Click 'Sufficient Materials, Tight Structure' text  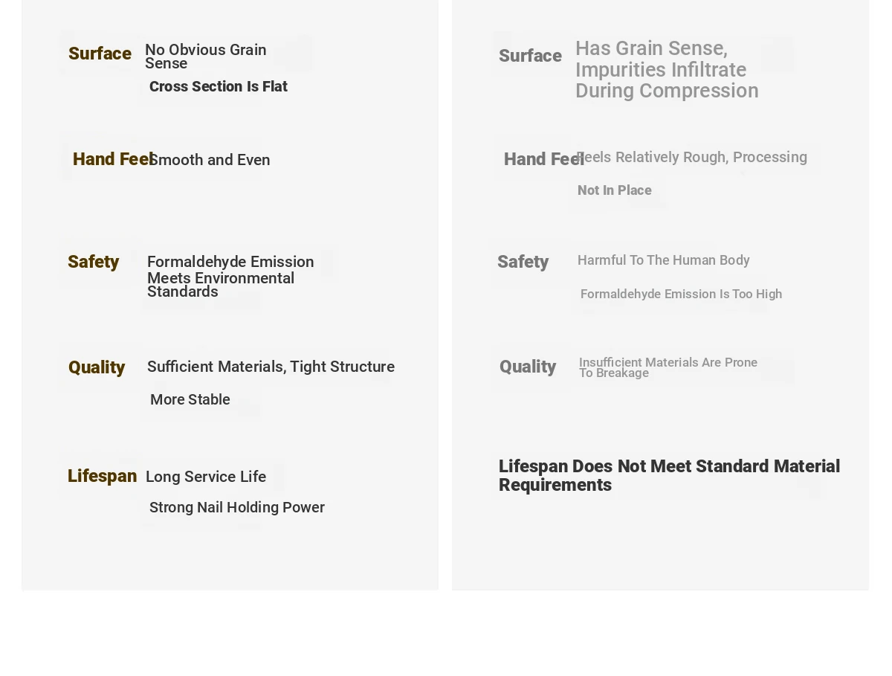[x=271, y=367]
